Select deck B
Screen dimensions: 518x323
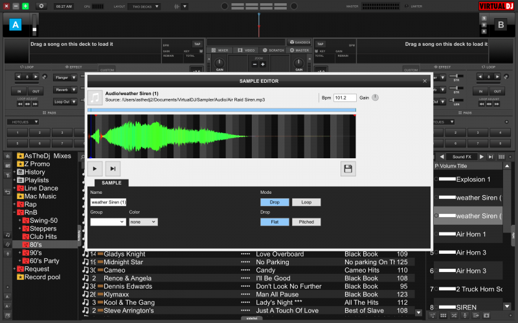point(501,25)
